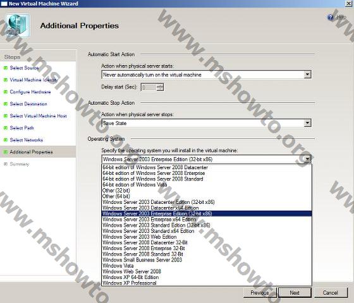Image resolution: width=354 pixels, height=303 pixels.
Task: Select Windows Small Business Server 2003
Action: pos(207,260)
